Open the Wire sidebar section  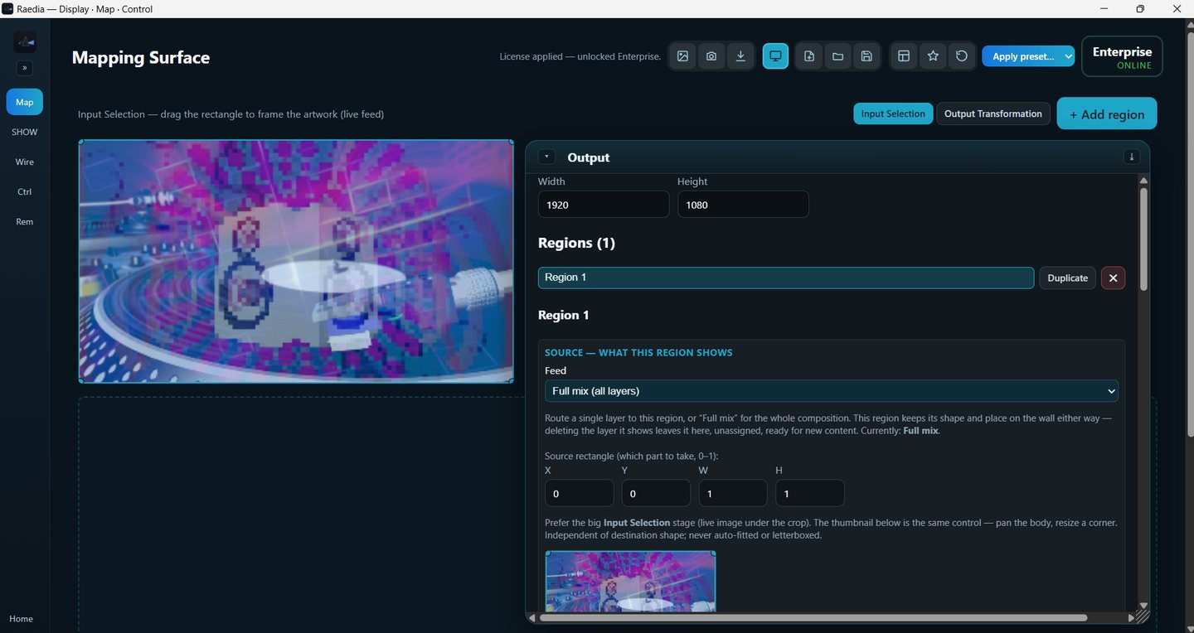pyautogui.click(x=25, y=162)
